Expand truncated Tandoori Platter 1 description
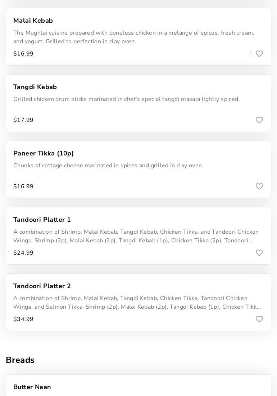 click(136, 236)
